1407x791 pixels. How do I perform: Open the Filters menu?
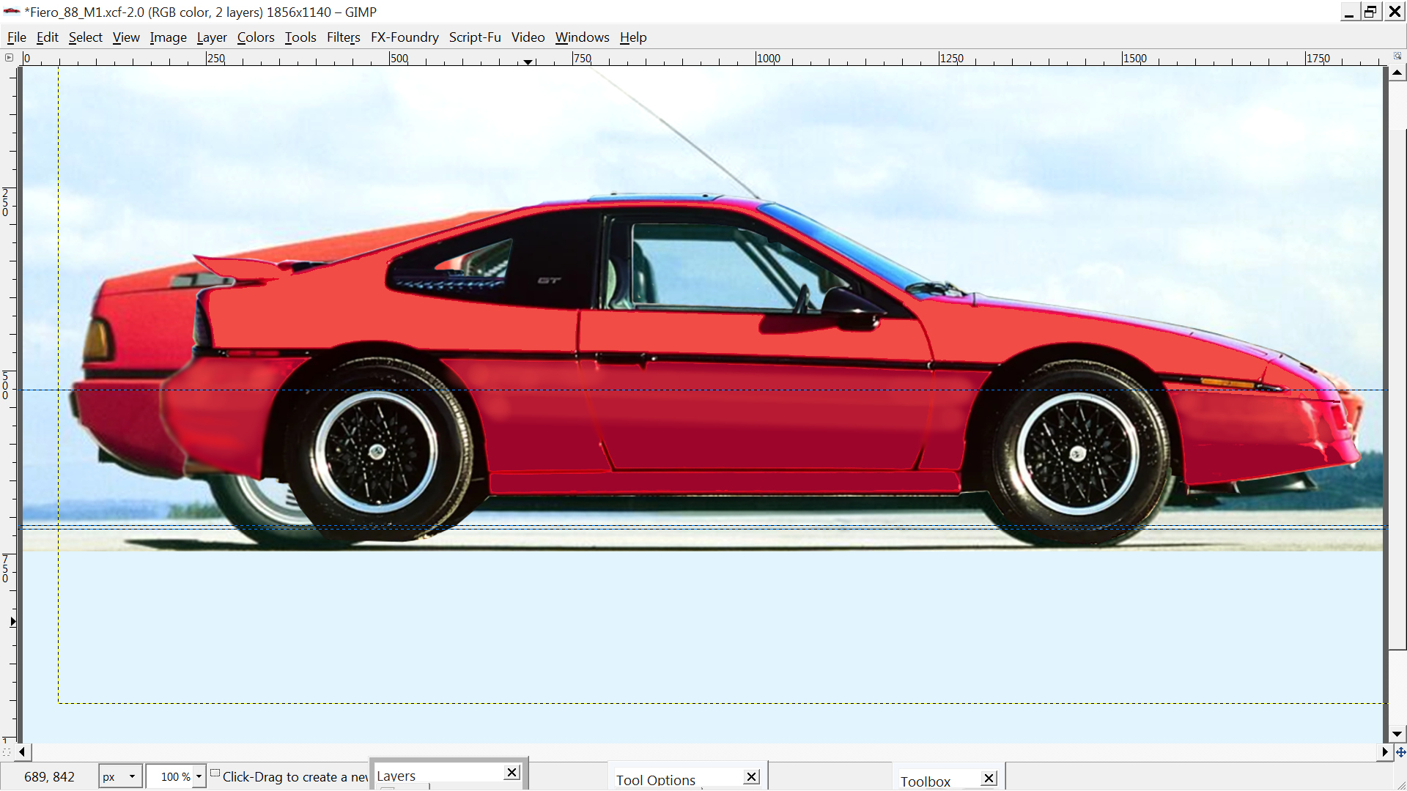click(343, 37)
